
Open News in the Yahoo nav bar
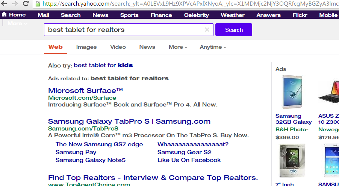[x=100, y=15]
